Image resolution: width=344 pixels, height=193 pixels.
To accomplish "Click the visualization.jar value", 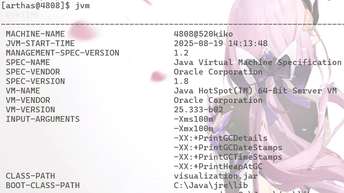I will pos(216,176).
